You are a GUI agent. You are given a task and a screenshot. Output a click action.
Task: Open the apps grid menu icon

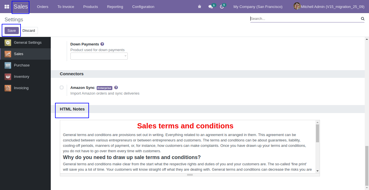pyautogui.click(x=7, y=7)
